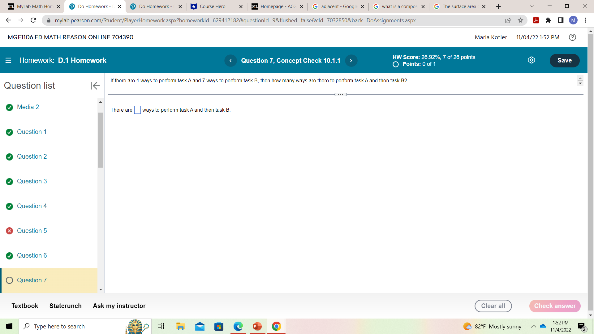The width and height of the screenshot is (594, 334).
Task: Select the Points radio button
Action: click(x=396, y=65)
